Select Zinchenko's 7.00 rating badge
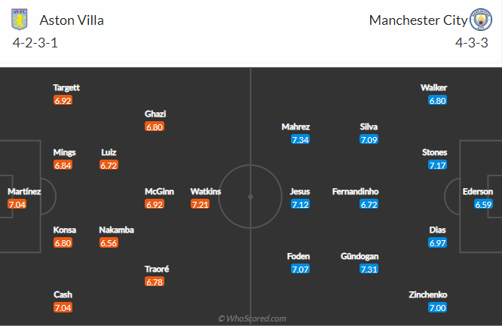The image size is (502, 326). tap(438, 308)
